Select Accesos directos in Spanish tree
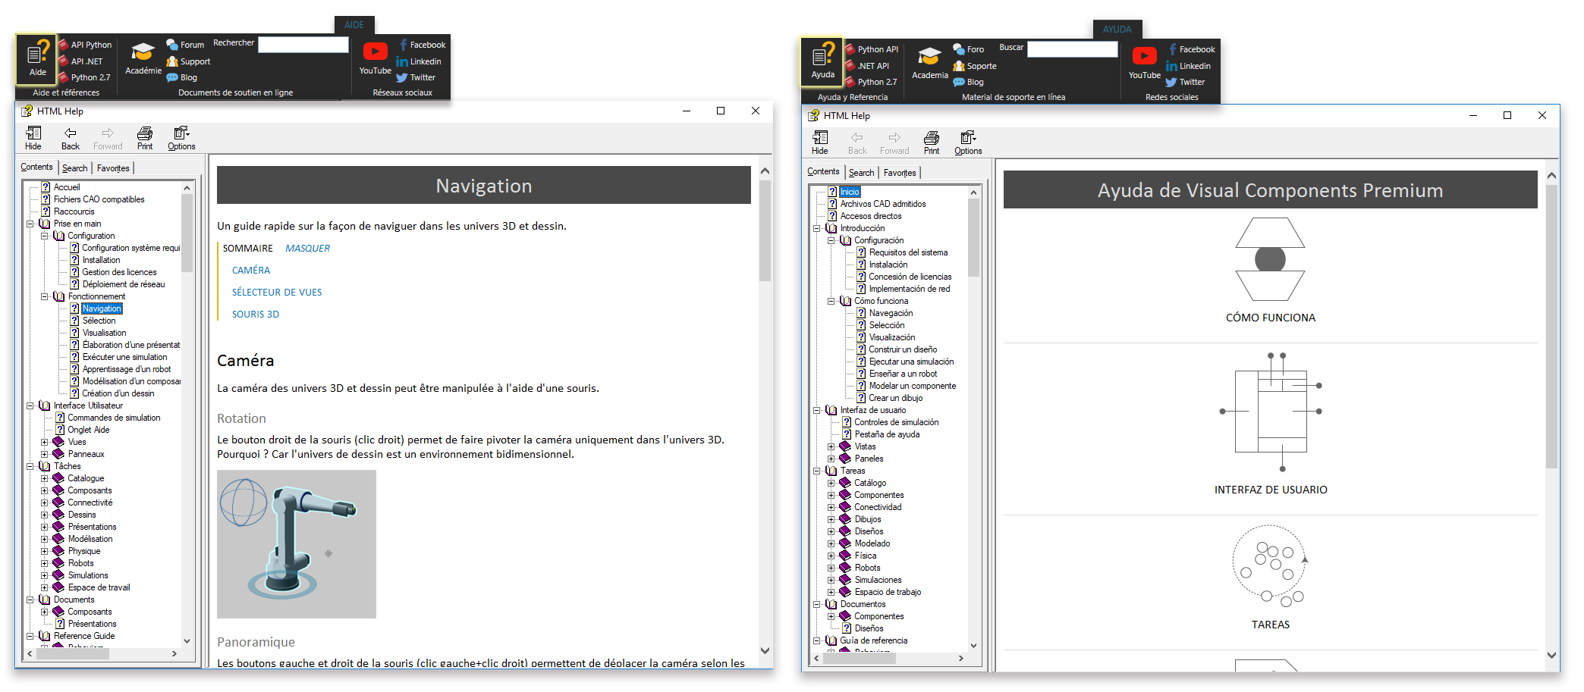The width and height of the screenshot is (1584, 692). (871, 216)
